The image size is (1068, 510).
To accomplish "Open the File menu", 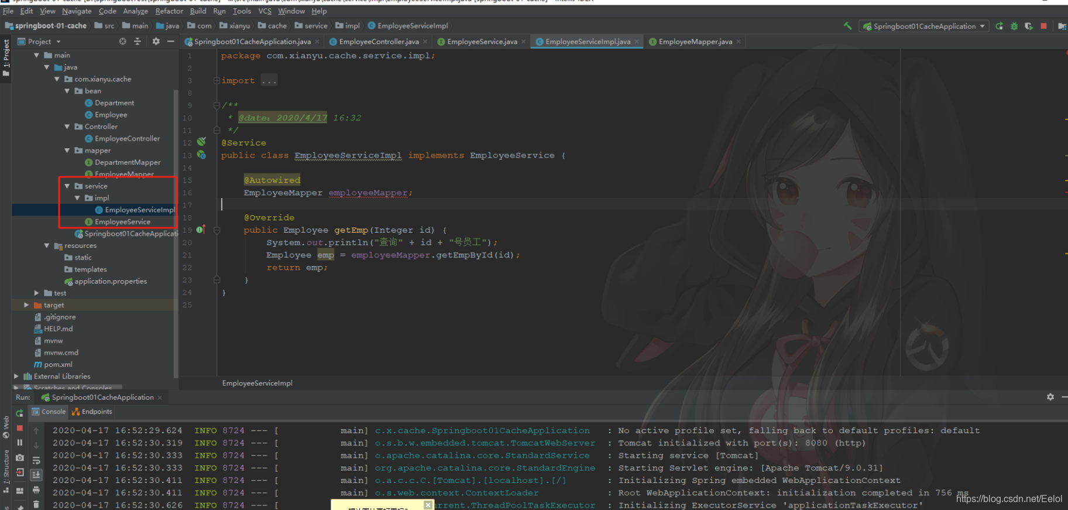I will (8, 11).
